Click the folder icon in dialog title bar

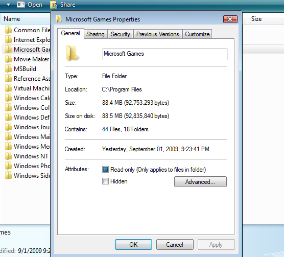coord(58,19)
